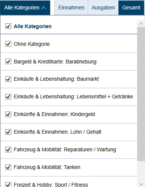145x187 pixels.
Task: Toggle the Tanken checkbox
Action: pos(8,167)
